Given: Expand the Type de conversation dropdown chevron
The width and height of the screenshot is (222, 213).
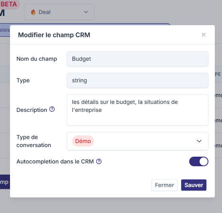Looking at the screenshot, I should pos(199,141).
